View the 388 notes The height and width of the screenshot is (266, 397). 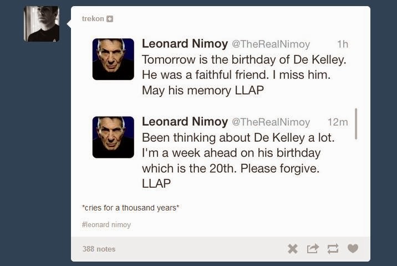pyautogui.click(x=99, y=249)
